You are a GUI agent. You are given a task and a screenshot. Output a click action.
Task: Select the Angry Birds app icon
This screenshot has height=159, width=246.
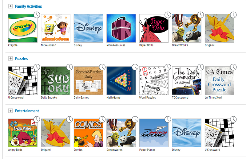pyautogui.click(x=23, y=133)
